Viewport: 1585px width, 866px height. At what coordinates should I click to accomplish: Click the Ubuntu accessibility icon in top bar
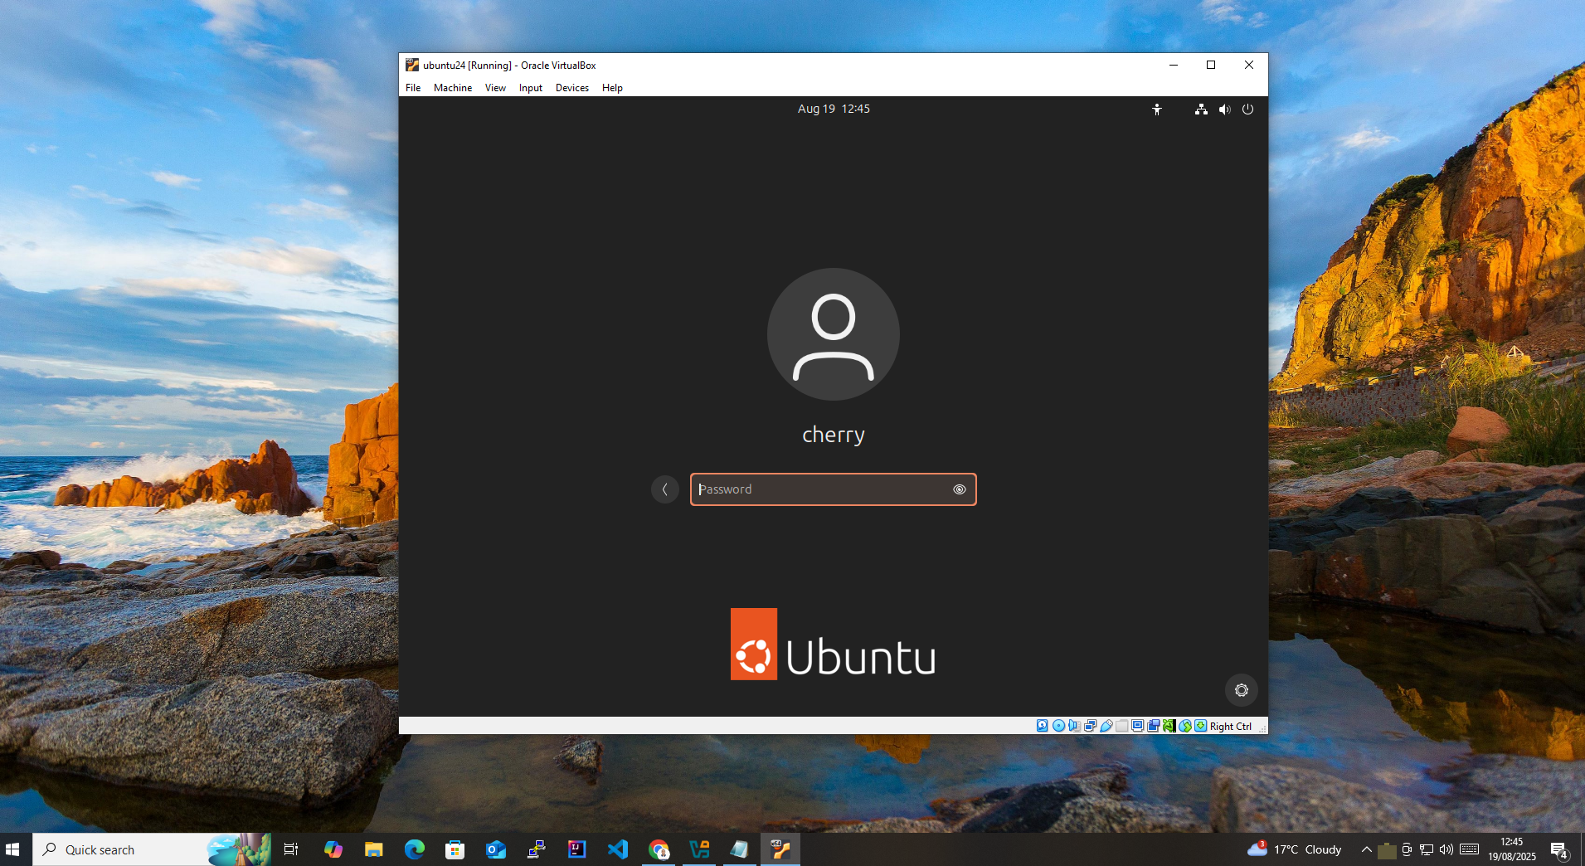coord(1157,109)
